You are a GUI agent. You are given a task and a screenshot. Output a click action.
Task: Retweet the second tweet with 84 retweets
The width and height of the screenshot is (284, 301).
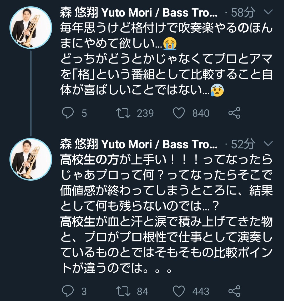[x=123, y=291]
